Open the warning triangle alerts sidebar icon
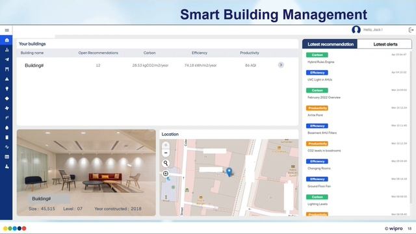The height and width of the screenshot is (234, 416). 7,79
